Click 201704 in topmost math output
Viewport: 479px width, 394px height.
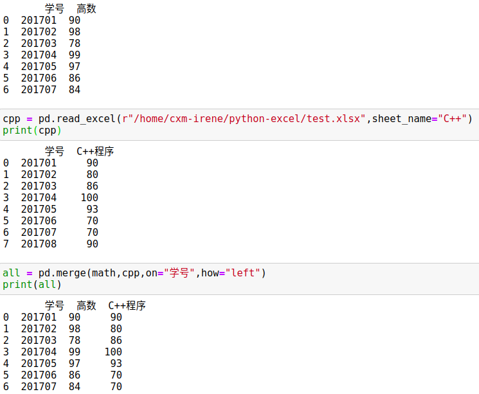click(x=39, y=55)
